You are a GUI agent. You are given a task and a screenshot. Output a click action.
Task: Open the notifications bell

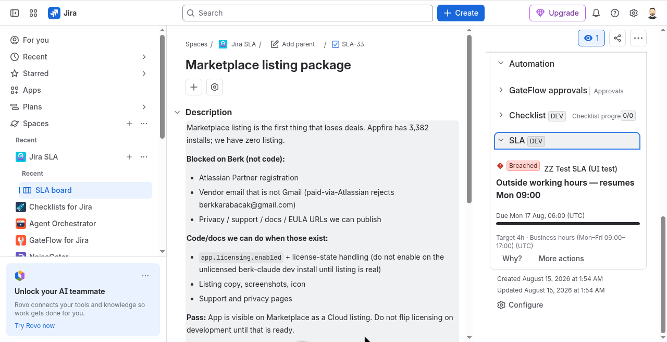(x=596, y=13)
